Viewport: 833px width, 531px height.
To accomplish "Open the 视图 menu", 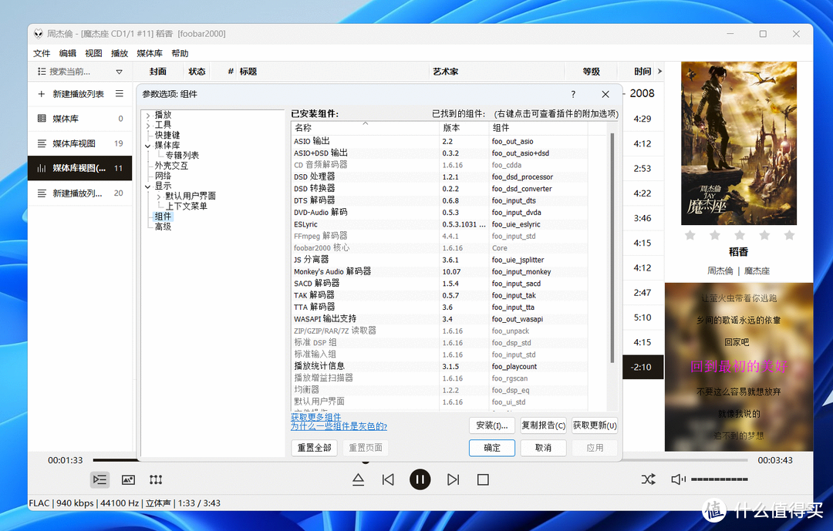I will 93,53.
